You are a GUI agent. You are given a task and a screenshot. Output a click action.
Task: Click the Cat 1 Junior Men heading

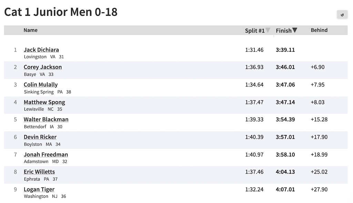point(61,12)
